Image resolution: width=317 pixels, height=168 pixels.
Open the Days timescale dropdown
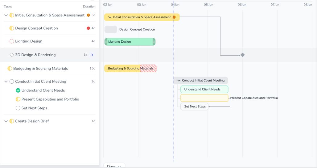(x=114, y=166)
